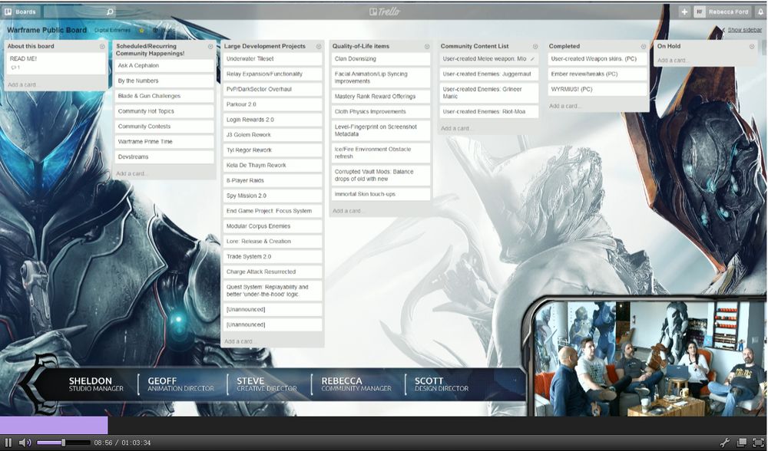The width and height of the screenshot is (768, 451).
Task: Click the plus create button
Action: (x=684, y=12)
